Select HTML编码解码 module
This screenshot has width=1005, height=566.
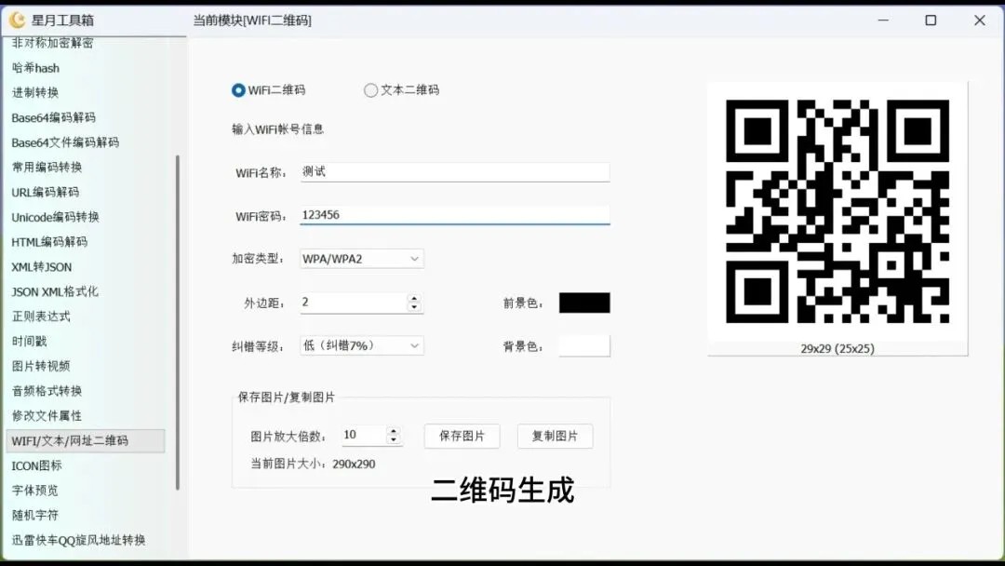pos(49,242)
